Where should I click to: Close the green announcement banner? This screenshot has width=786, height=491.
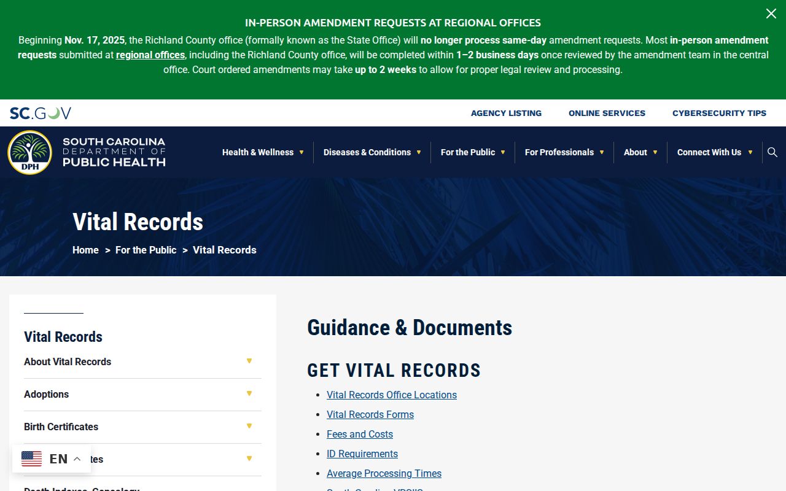tap(771, 14)
